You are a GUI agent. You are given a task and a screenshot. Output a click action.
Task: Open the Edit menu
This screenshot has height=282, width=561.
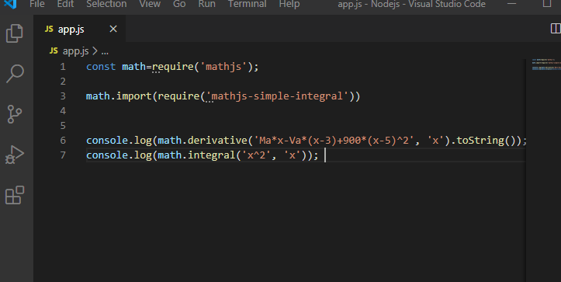[65, 5]
